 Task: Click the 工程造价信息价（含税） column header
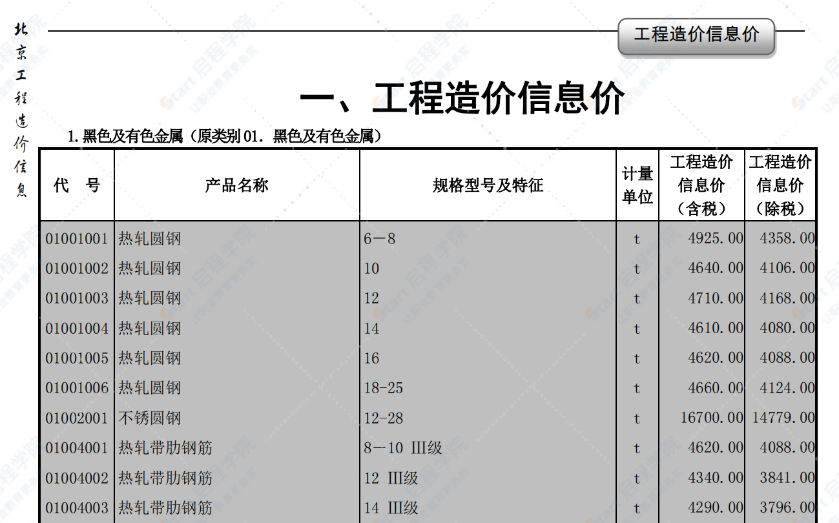[701, 185]
